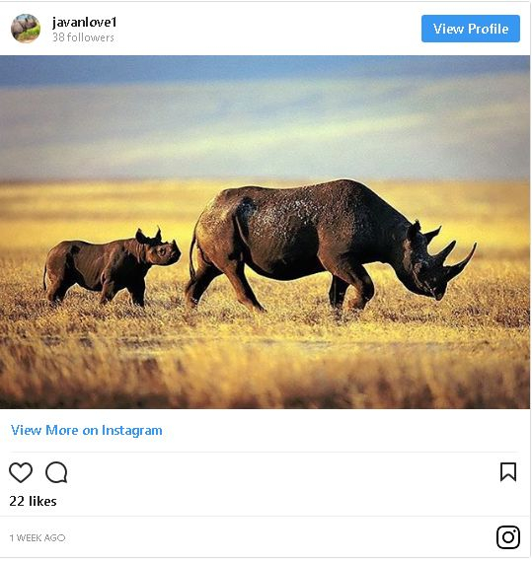The width and height of the screenshot is (532, 562).
Task: Click the baby rhino in the photo
Action: [112, 267]
